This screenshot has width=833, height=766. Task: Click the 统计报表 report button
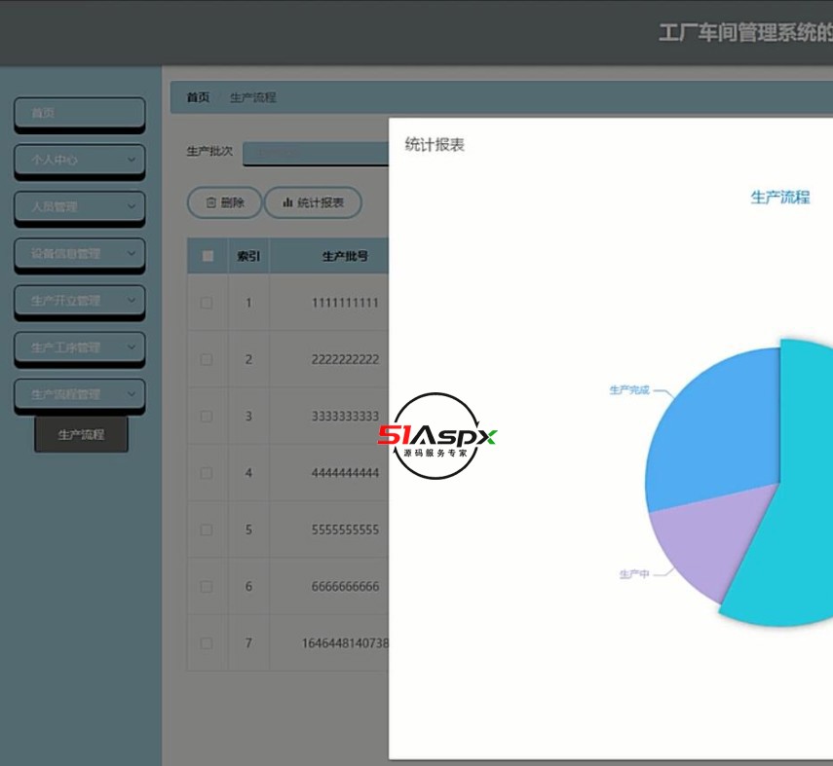click(313, 202)
